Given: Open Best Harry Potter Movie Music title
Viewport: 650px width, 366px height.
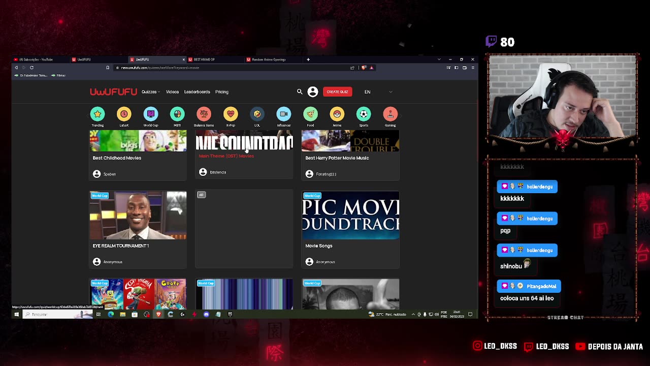Looking at the screenshot, I should click(337, 158).
